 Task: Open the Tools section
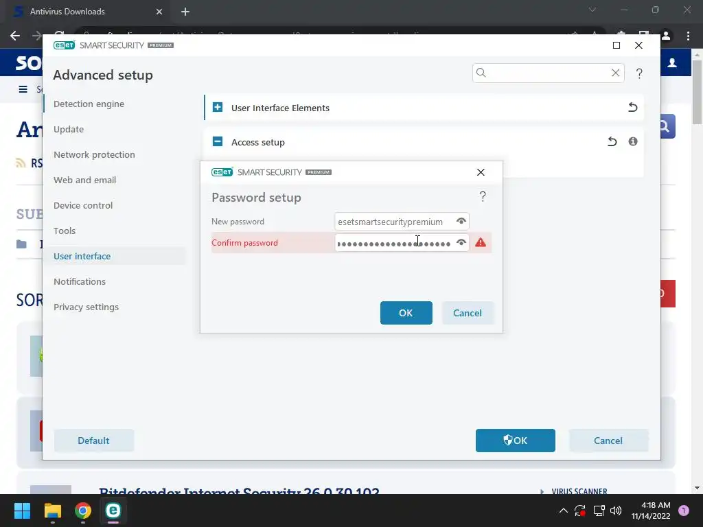coord(65,231)
